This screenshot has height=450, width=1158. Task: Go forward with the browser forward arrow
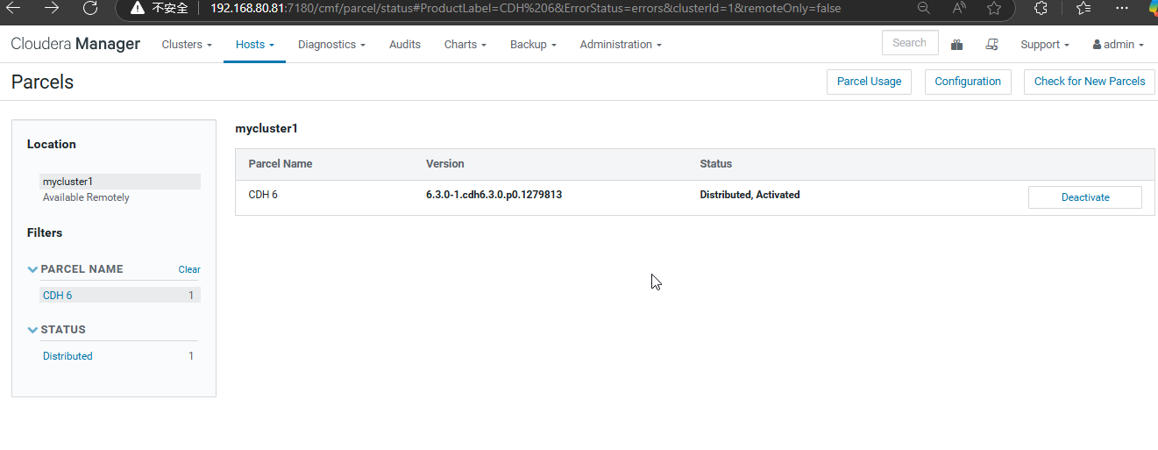pos(52,8)
